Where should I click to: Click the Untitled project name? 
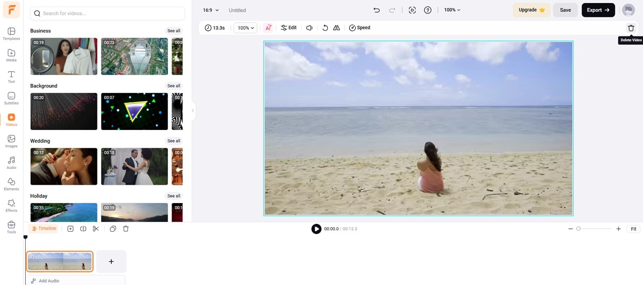[237, 10]
